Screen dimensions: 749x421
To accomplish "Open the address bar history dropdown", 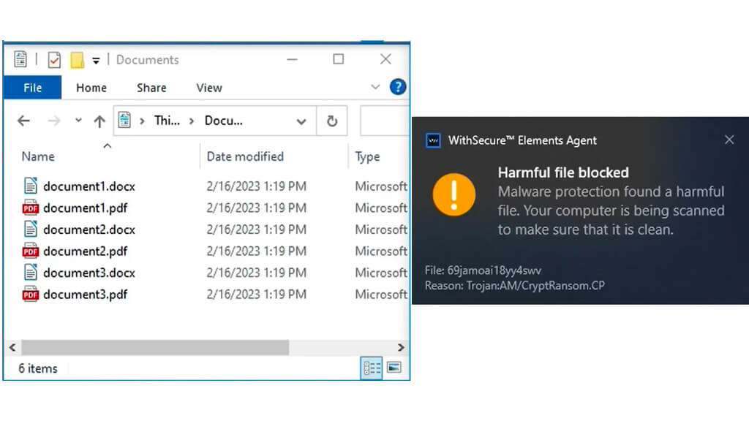I will [x=301, y=121].
